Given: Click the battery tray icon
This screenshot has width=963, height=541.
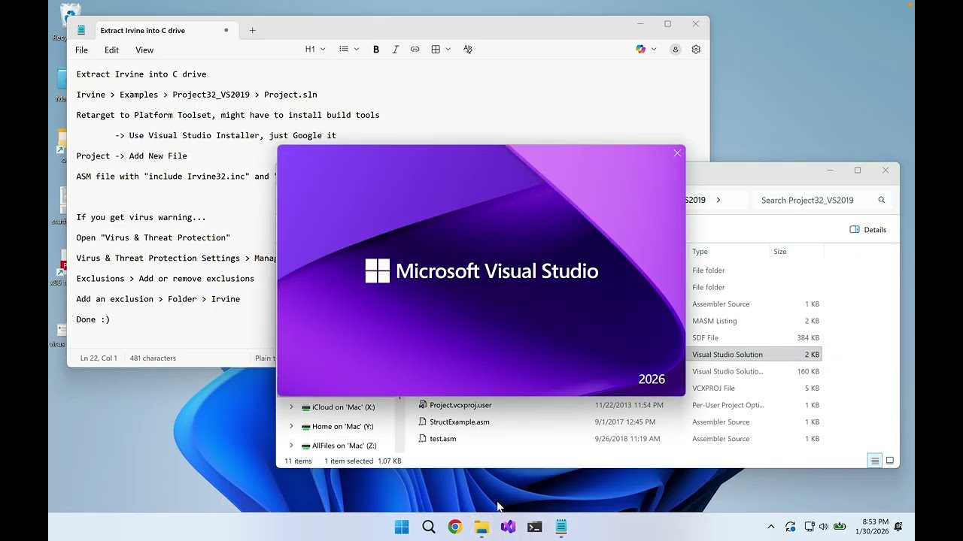Looking at the screenshot, I should click(x=840, y=527).
